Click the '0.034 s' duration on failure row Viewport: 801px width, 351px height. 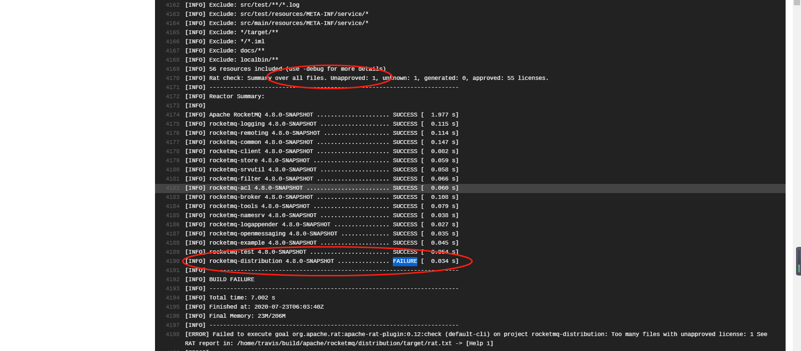click(443, 261)
